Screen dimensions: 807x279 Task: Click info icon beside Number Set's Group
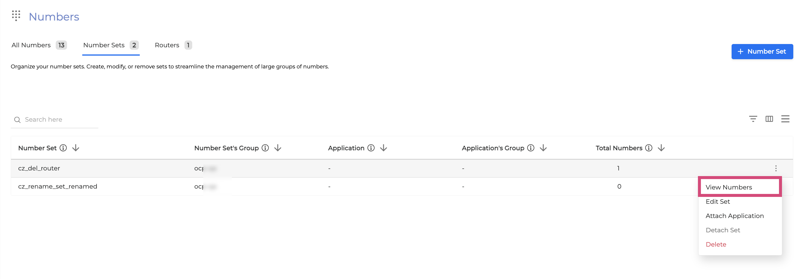click(265, 148)
